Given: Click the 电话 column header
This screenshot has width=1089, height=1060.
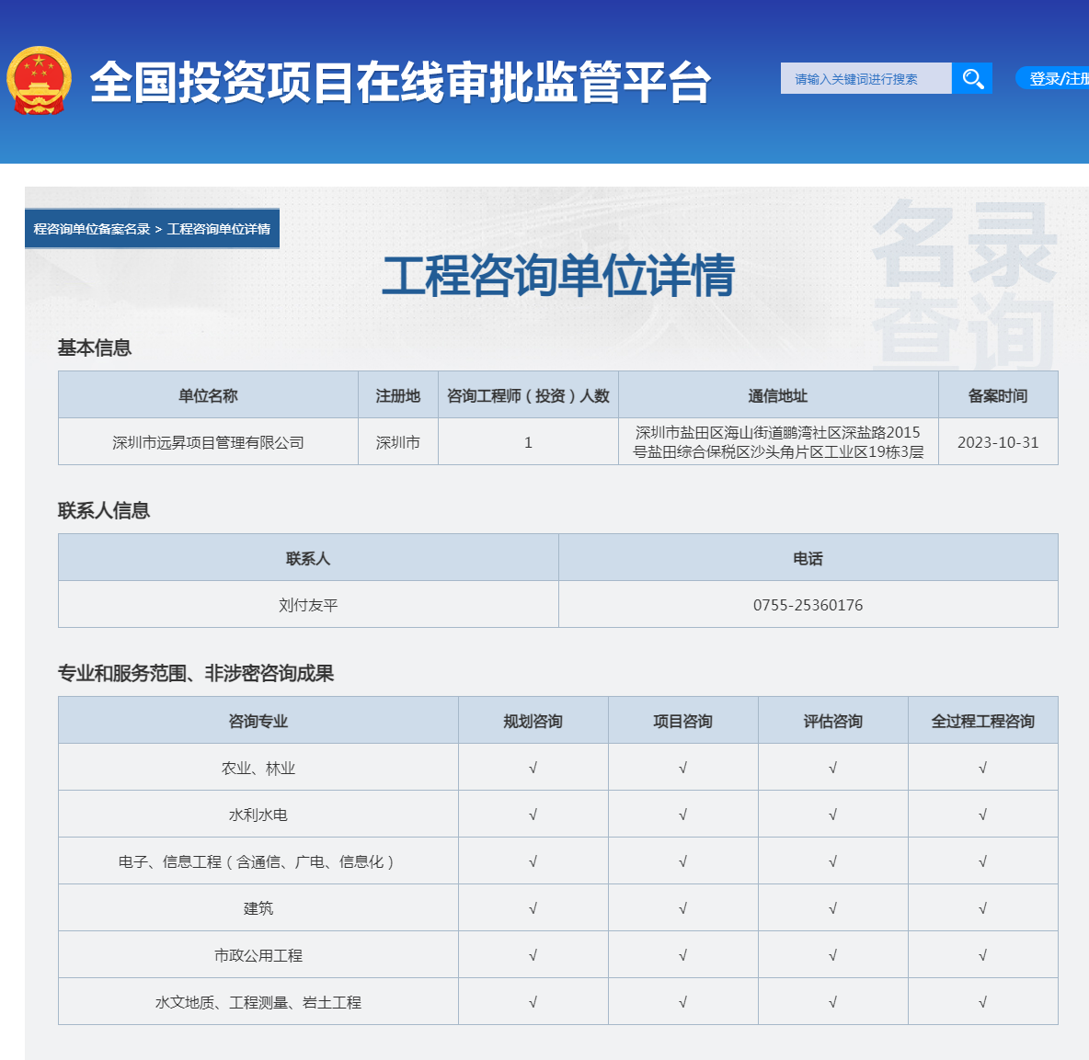Looking at the screenshot, I should click(808, 558).
